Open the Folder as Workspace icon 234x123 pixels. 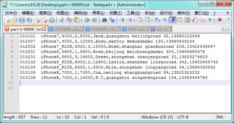(202, 20)
